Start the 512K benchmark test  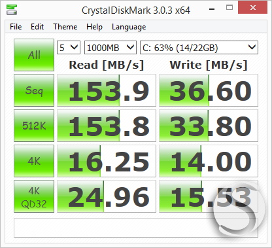pyautogui.click(x=34, y=126)
